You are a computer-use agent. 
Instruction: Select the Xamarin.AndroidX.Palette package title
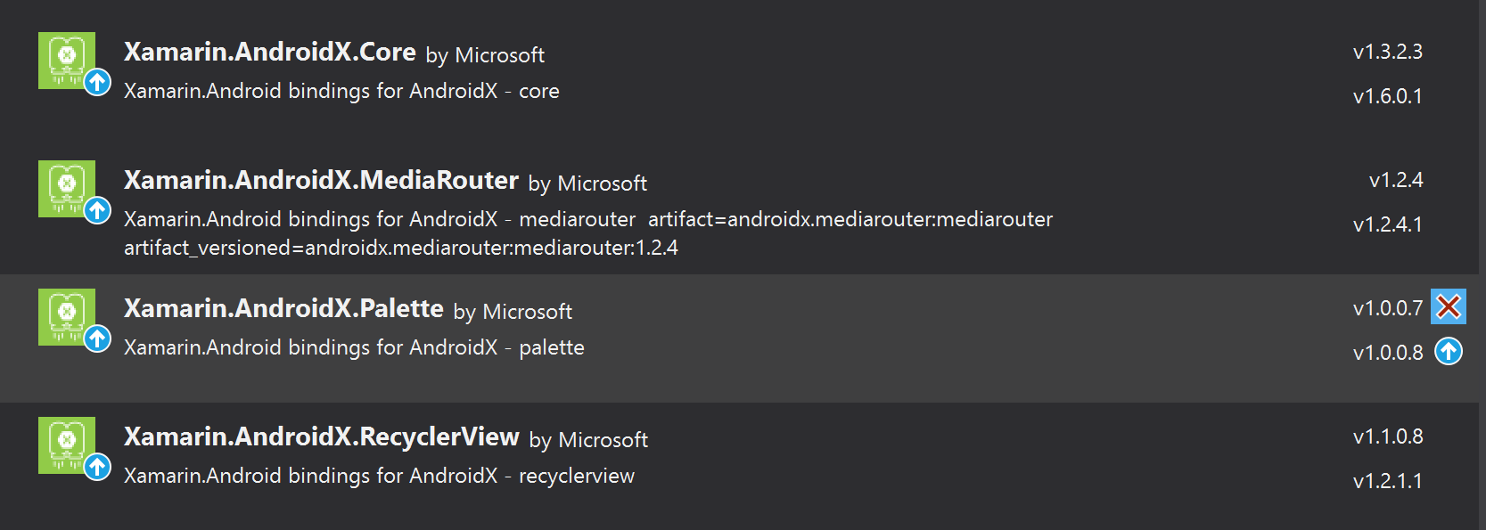click(x=283, y=309)
